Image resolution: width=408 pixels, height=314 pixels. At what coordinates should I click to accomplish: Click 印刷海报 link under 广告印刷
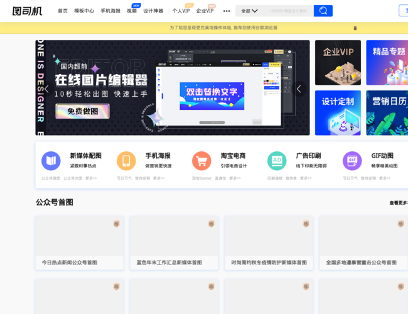(275, 178)
